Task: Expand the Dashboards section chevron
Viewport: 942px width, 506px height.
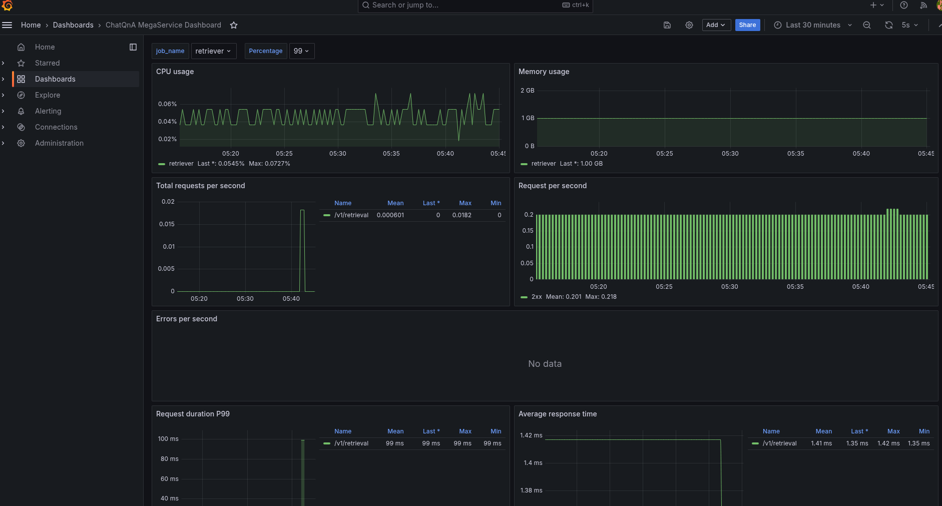Action: coord(4,79)
